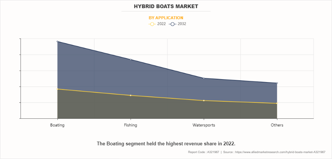Image resolution: width=332 pixels, height=159 pixels.
Task: Select the Others category label
Action: pyautogui.click(x=277, y=125)
